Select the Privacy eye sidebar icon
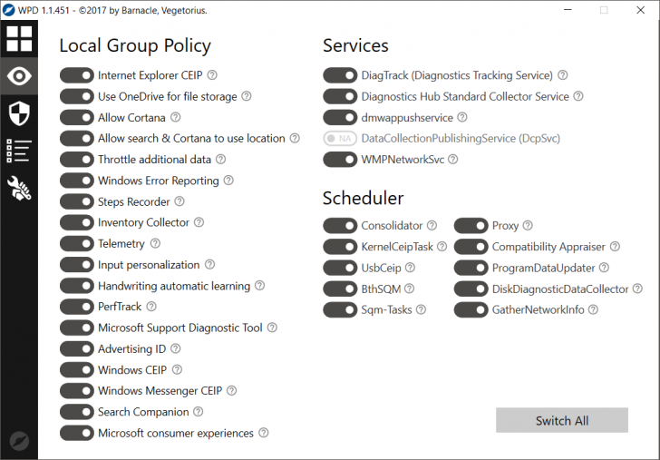The height and width of the screenshot is (460, 660). pos(19,76)
